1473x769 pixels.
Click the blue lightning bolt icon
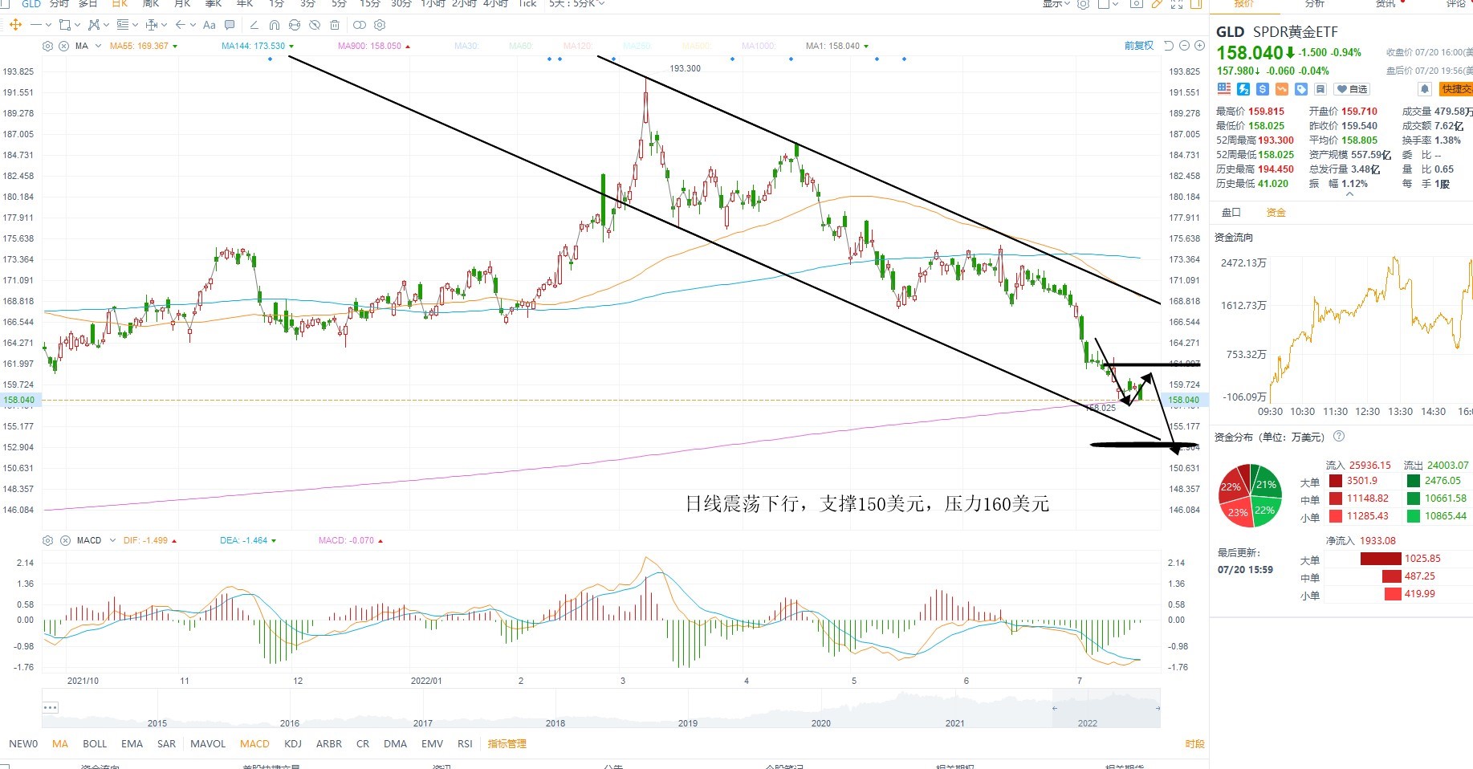tap(1243, 89)
